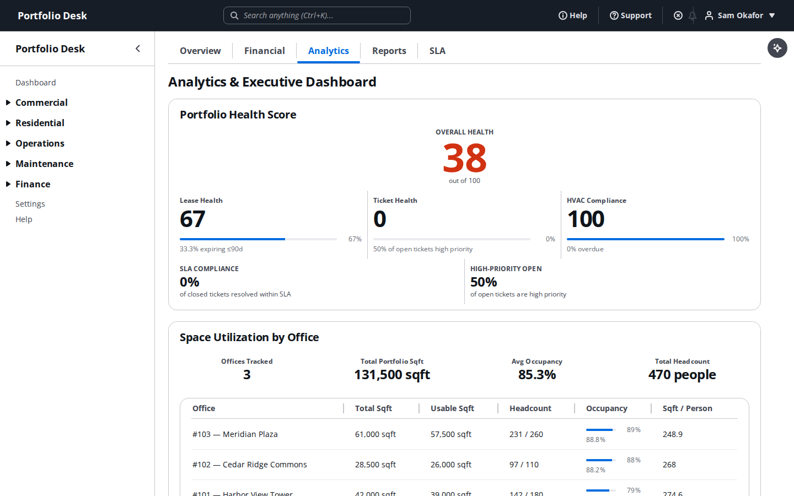Image resolution: width=794 pixels, height=496 pixels.
Task: Switch to the Overview tab
Action: (200, 51)
